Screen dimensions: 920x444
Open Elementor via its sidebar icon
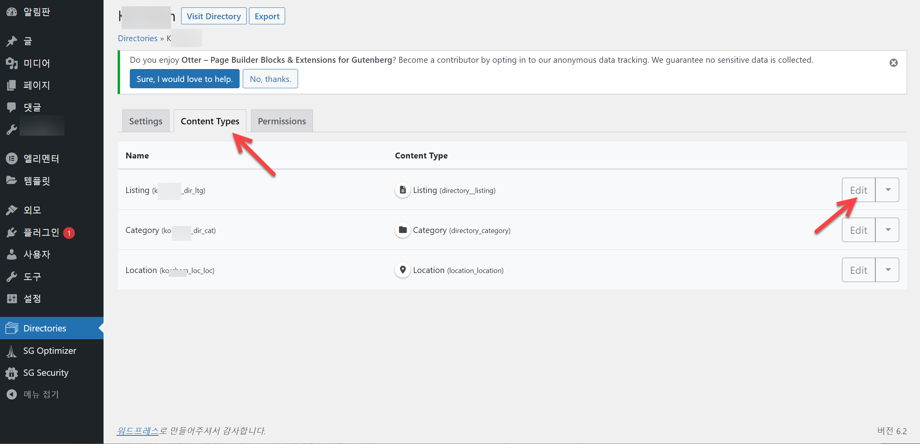tap(12, 158)
